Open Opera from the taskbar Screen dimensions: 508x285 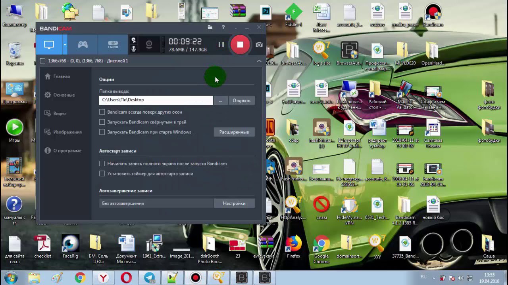tap(126, 277)
